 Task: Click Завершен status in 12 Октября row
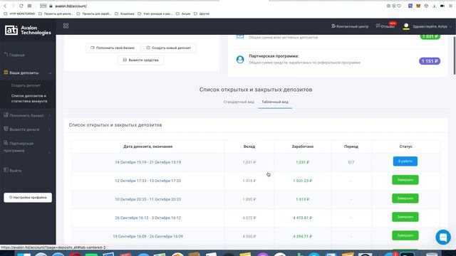(405, 180)
